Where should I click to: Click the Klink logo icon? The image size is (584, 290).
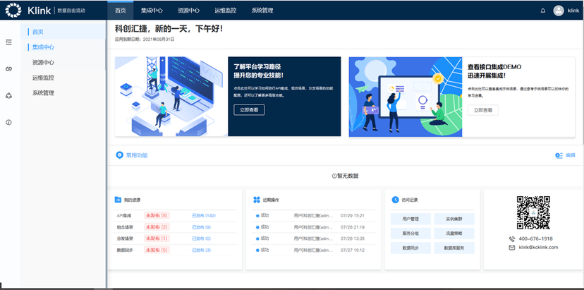pyautogui.click(x=13, y=11)
